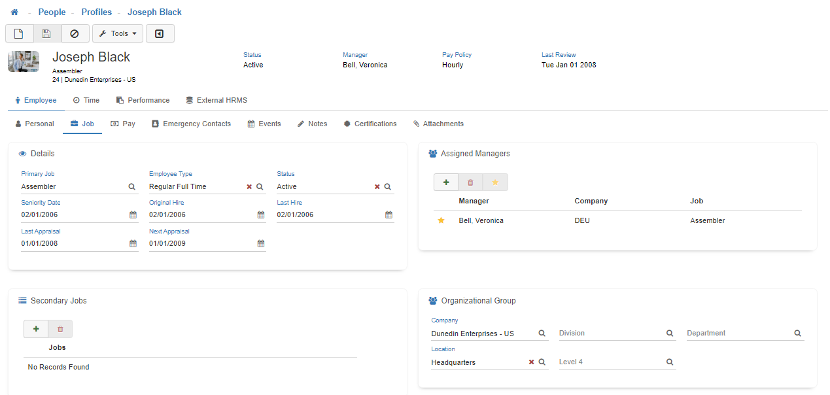Click the collapse panel arrow icon
Viewport: 830px width, 395px height.
click(x=160, y=33)
